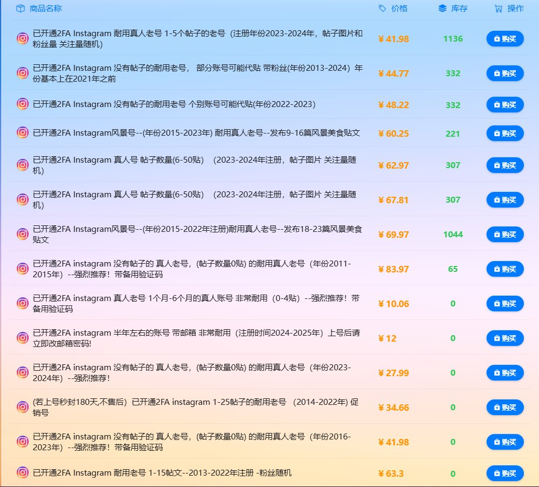Click the stock value 221
The image size is (539, 487).
(x=453, y=134)
